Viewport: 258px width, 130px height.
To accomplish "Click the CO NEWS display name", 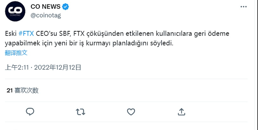I will click(x=45, y=7).
